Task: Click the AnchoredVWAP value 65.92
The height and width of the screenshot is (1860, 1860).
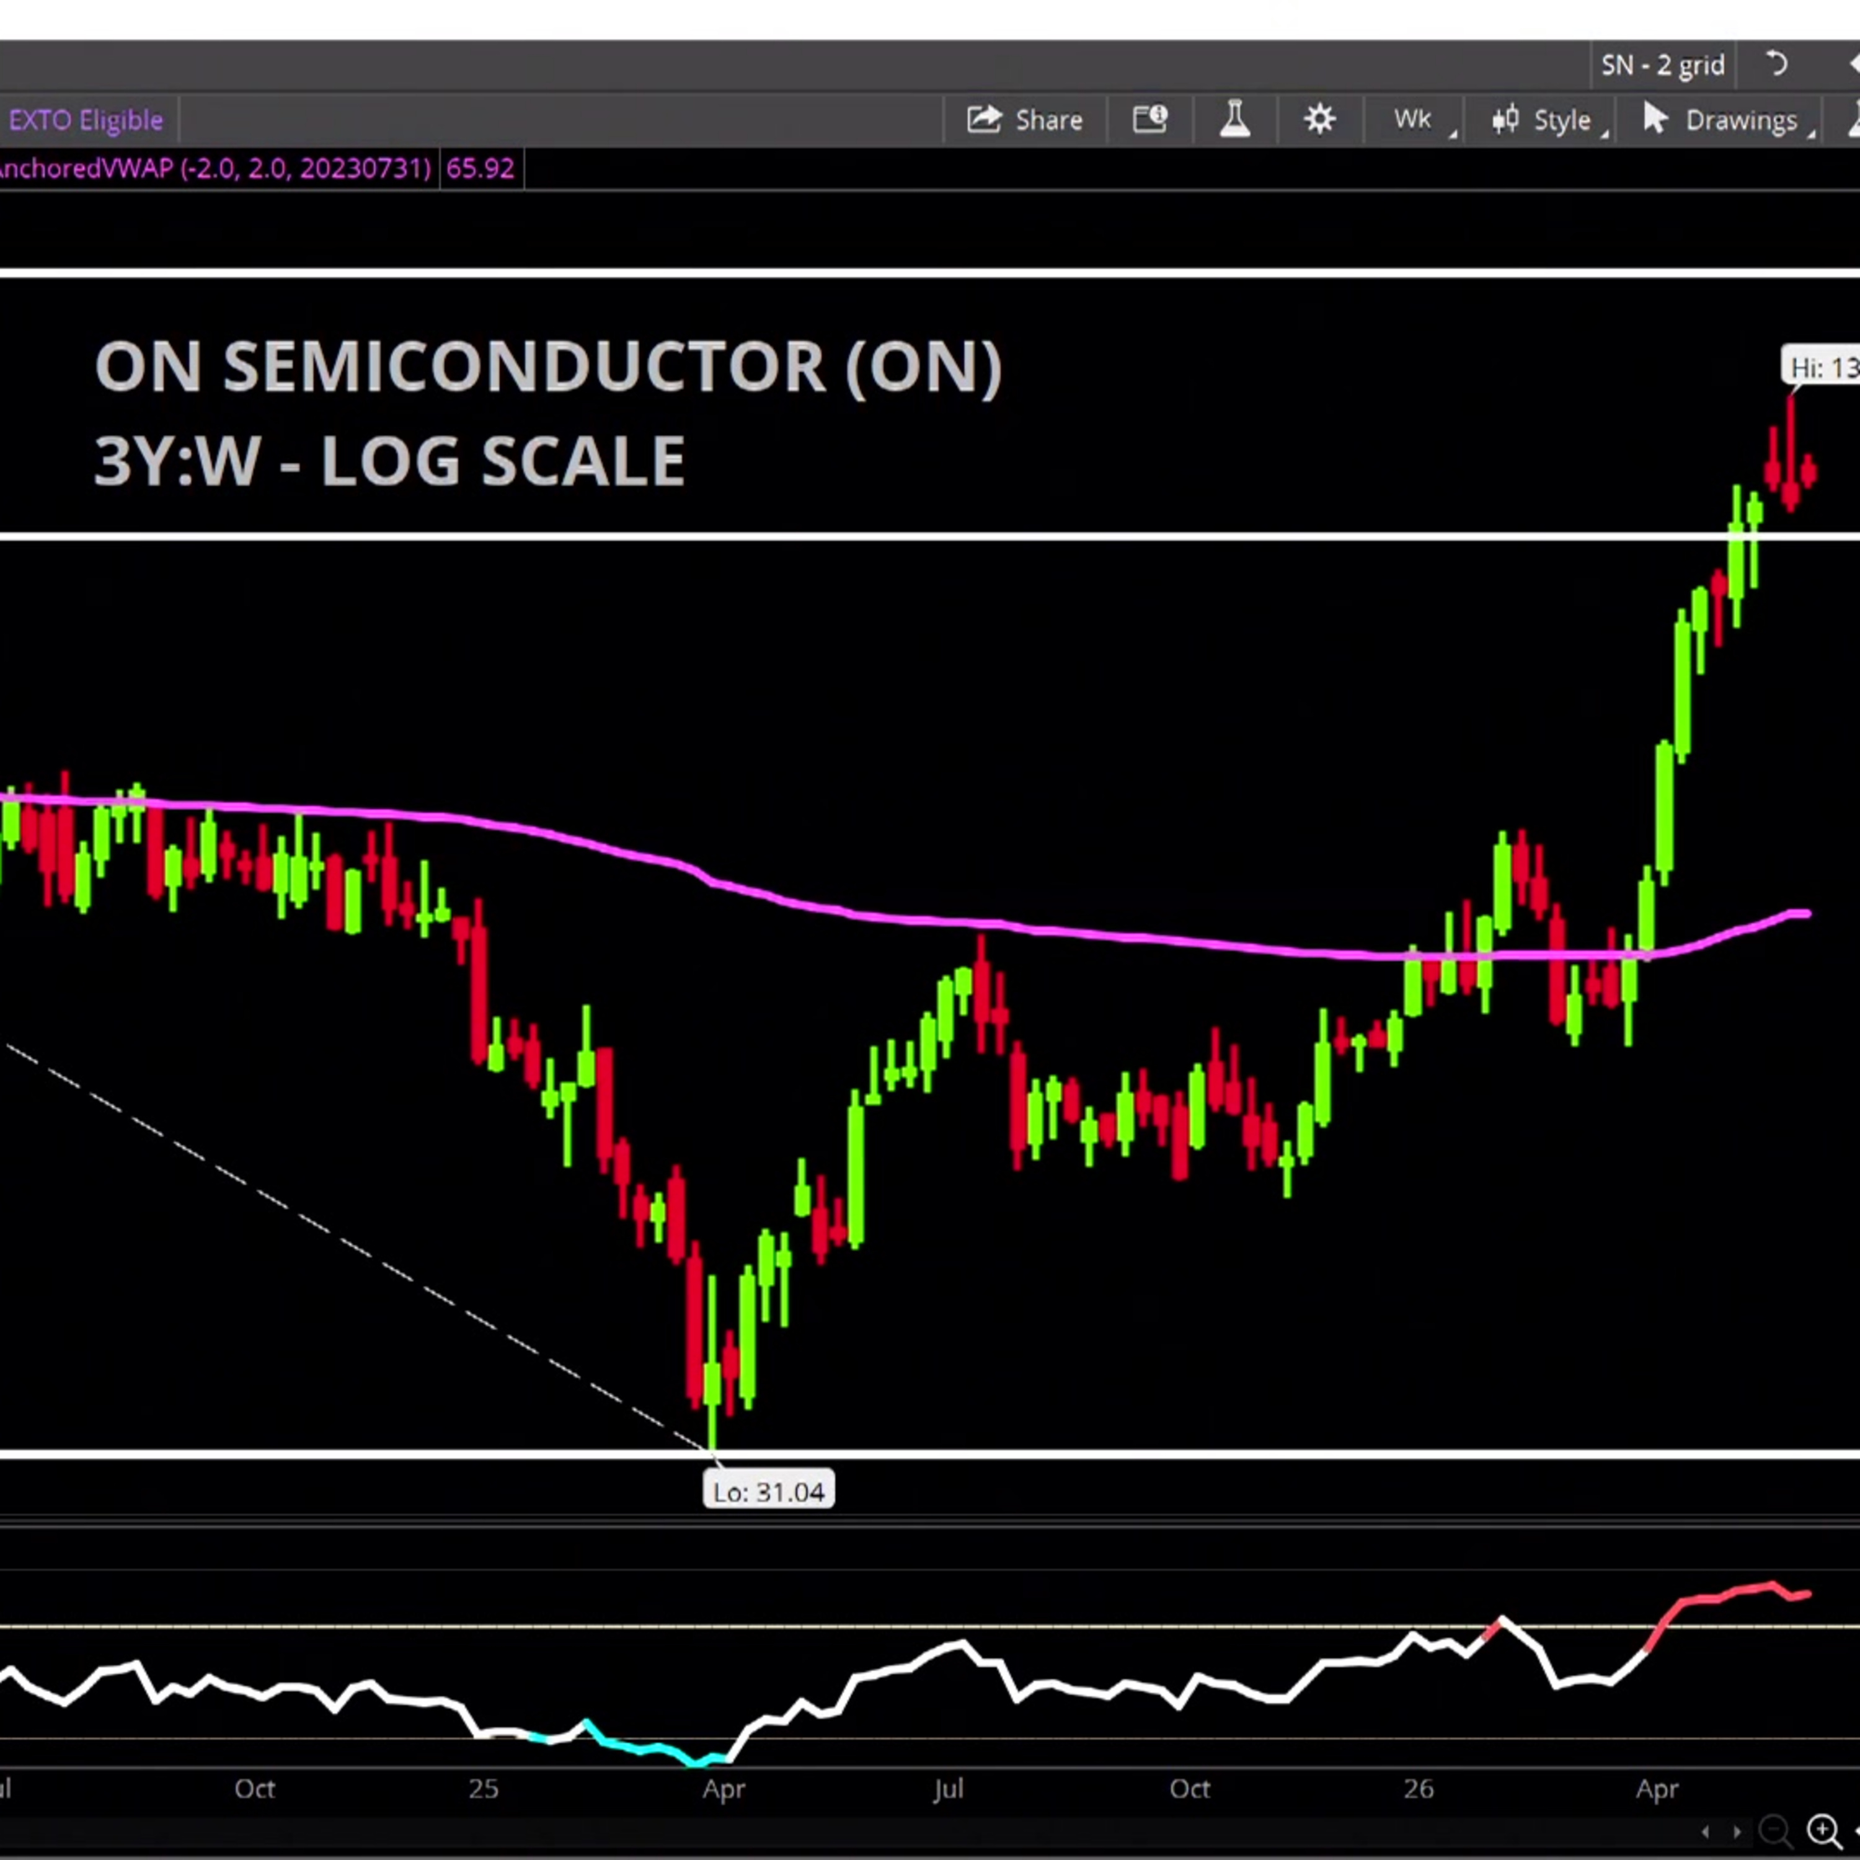Action: click(x=480, y=169)
